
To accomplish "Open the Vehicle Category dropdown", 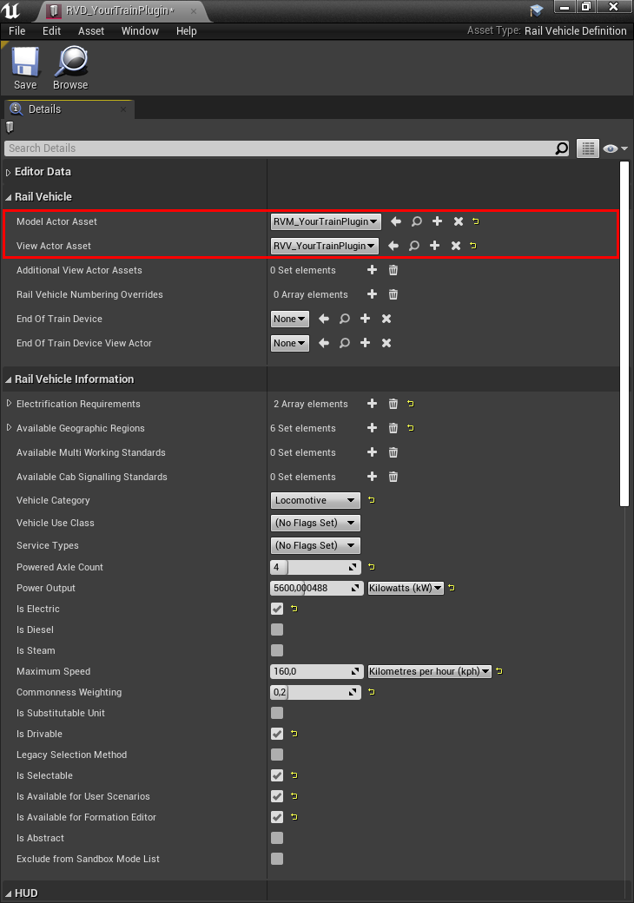I will [315, 500].
